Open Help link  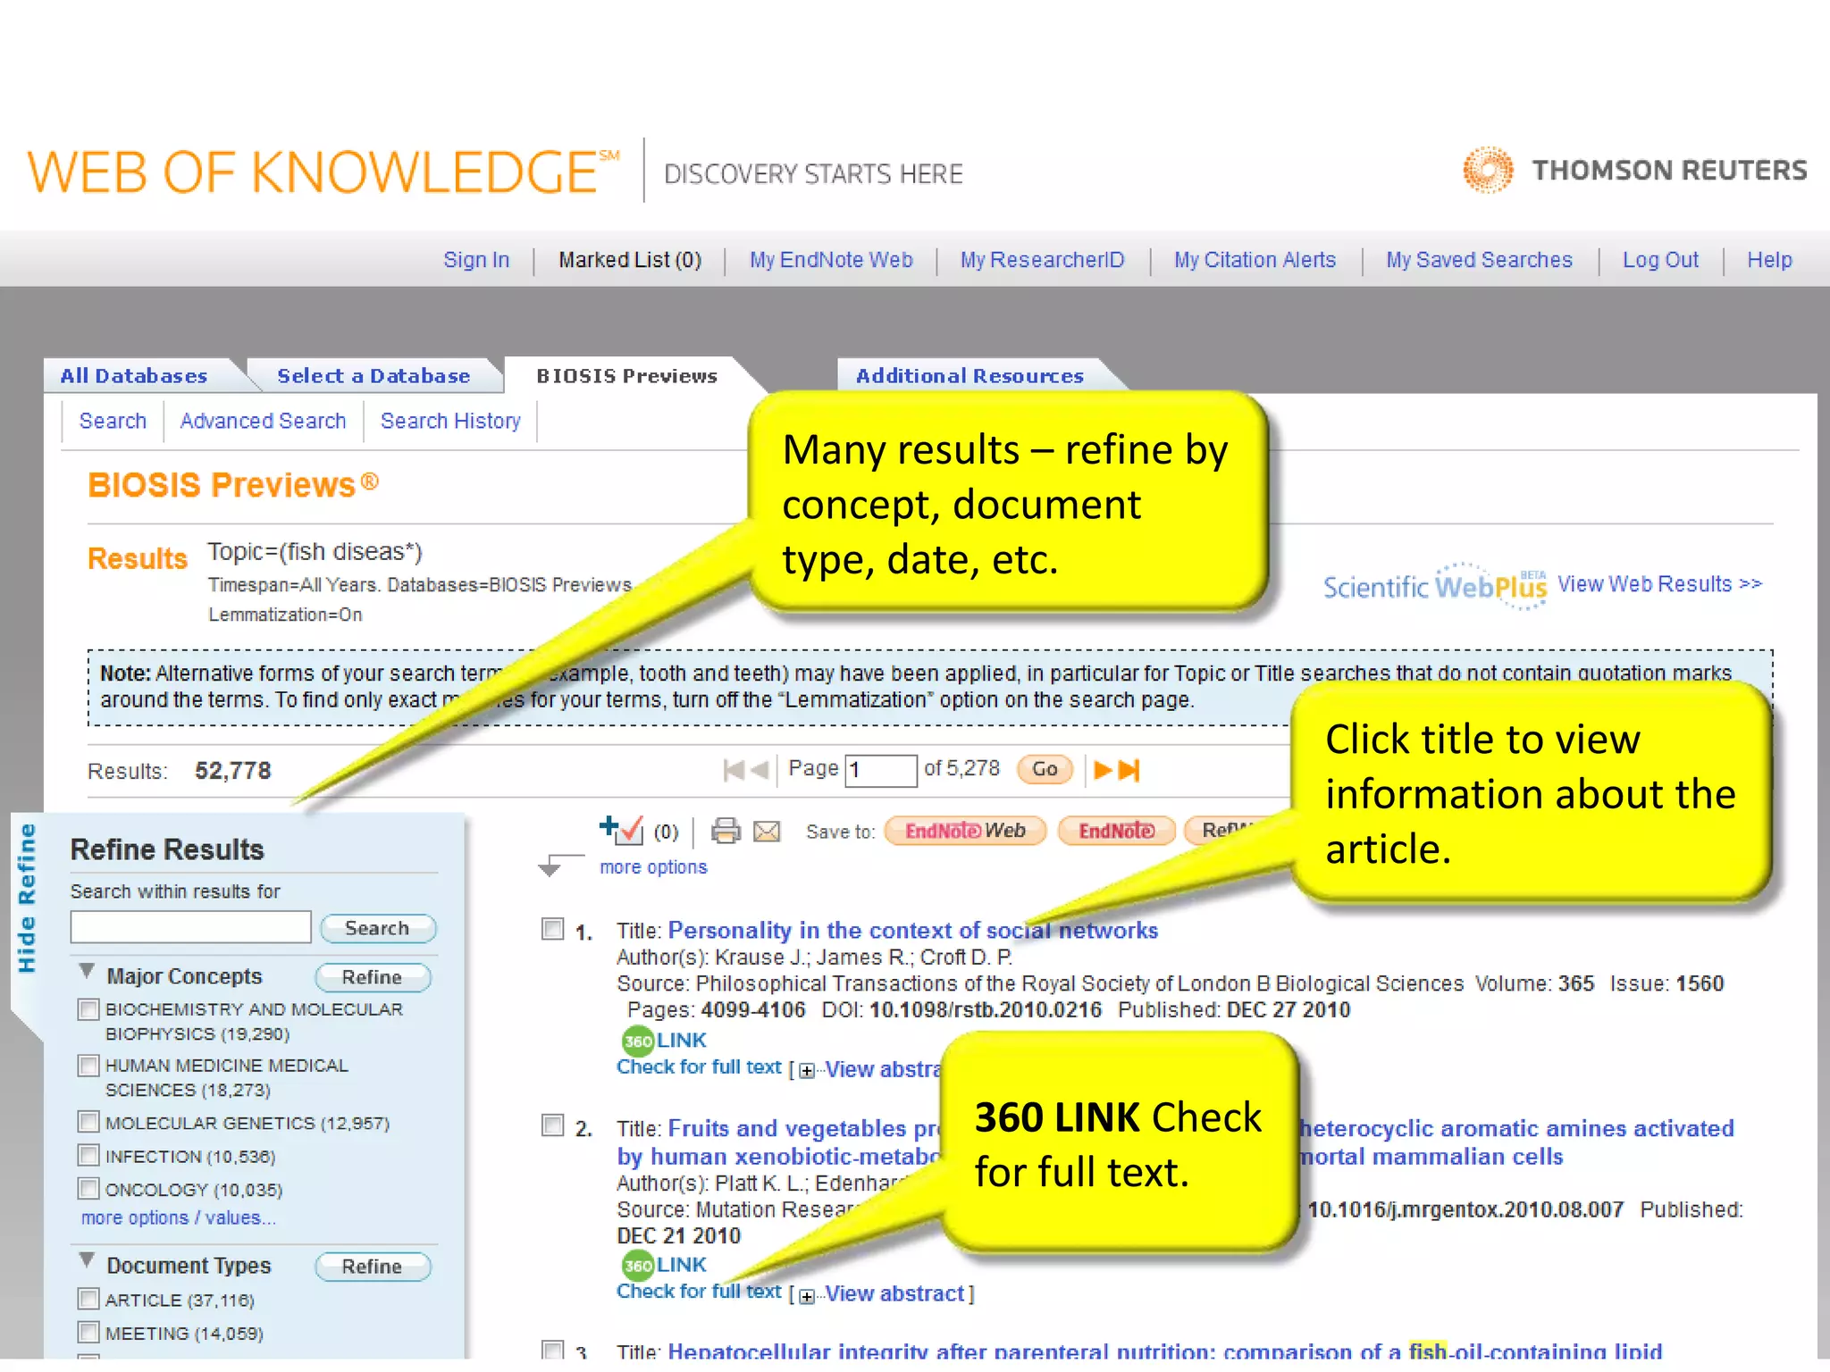pyautogui.click(x=1769, y=260)
